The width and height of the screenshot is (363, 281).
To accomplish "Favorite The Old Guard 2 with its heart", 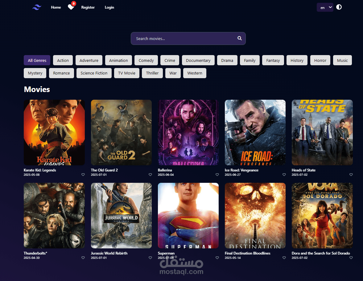I will point(150,175).
